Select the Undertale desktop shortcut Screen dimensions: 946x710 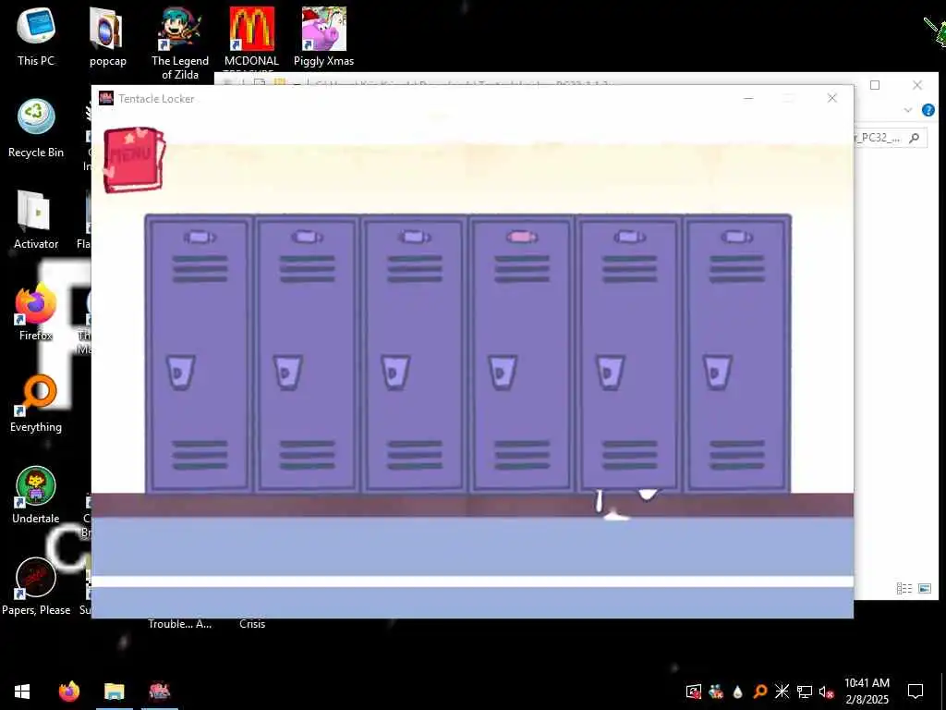pos(36,496)
